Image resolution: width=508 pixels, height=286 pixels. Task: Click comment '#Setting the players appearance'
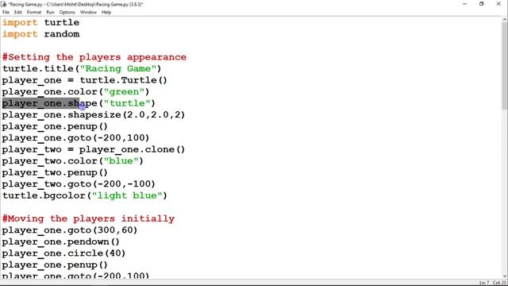94,57
